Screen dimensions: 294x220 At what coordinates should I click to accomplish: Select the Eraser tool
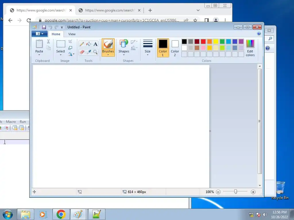click(82, 52)
